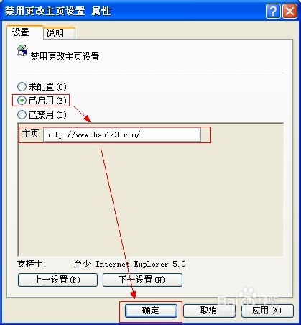Switch to the 设置 tab

[21, 32]
